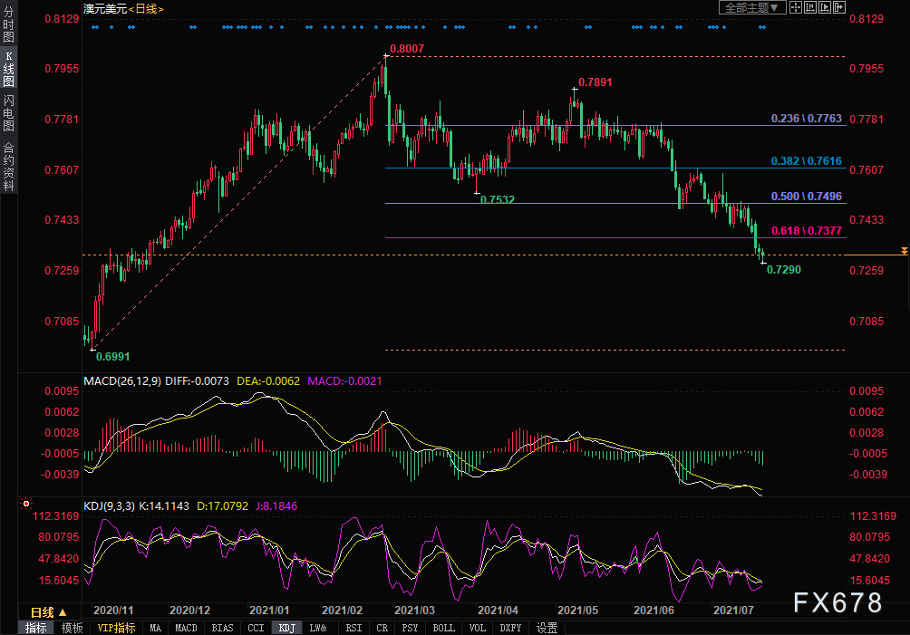Switch to the 模板 tab at bottom
Screen dimensions: 910x635
click(73, 628)
